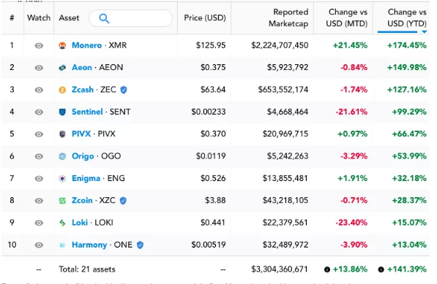Click Loki MTD change -23.40%
Image resolution: width=437 pixels, height=284 pixels.
(x=351, y=223)
